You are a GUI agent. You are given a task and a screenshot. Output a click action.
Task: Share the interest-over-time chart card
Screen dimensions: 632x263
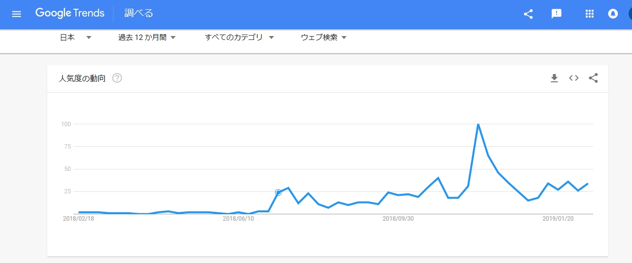[x=593, y=78]
